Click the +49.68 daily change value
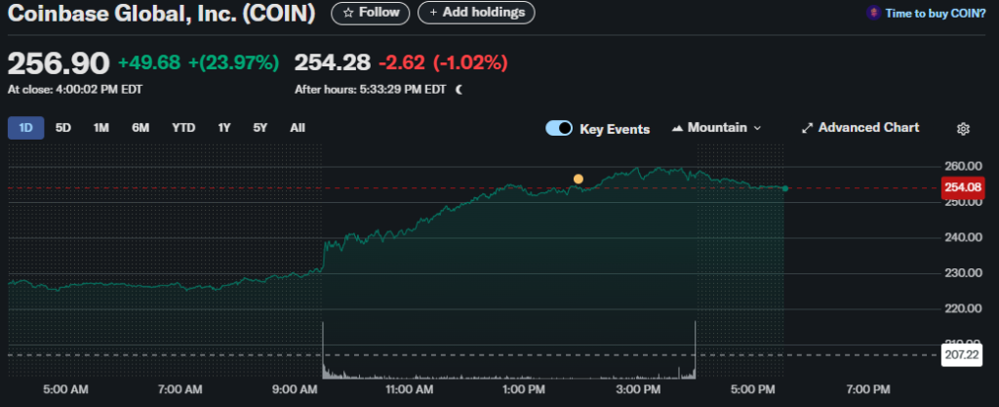 [149, 62]
